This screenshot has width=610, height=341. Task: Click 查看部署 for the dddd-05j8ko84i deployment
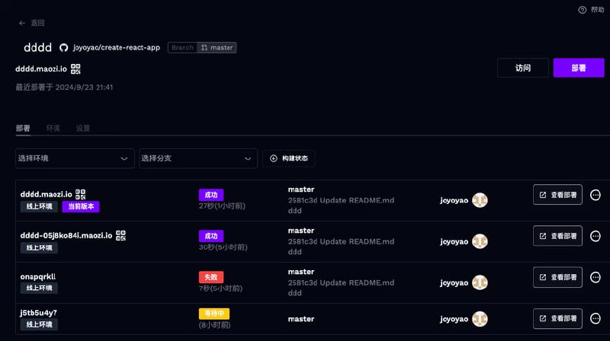[x=557, y=236]
